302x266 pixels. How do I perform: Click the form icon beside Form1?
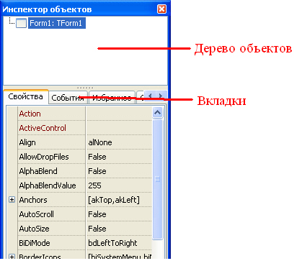pyautogui.click(x=21, y=23)
